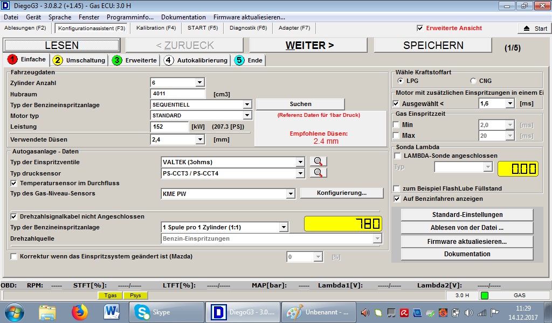Click magnifier icon beside Typ der Einspritzventile

tap(318, 161)
